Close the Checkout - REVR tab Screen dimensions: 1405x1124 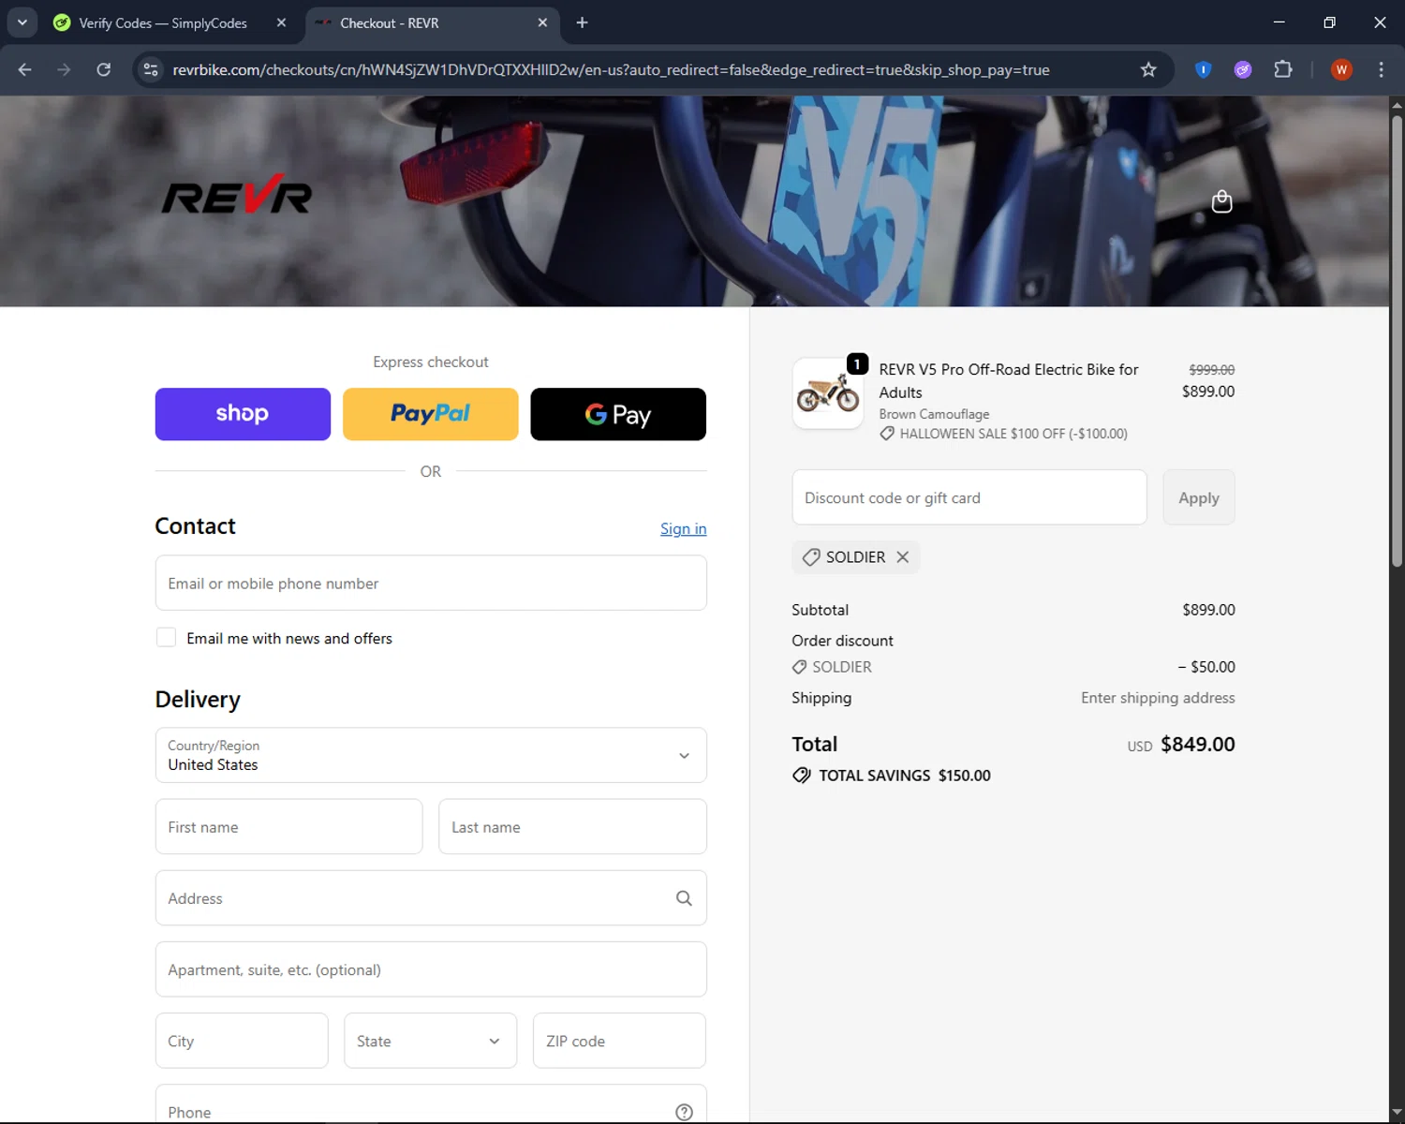(542, 22)
